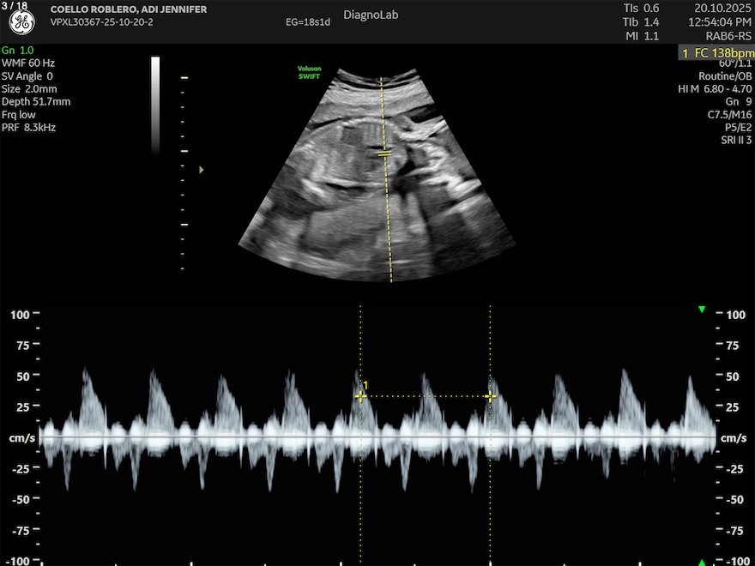The image size is (755, 566).
Task: Click the green triangle above the velocity scale
Action: (702, 309)
